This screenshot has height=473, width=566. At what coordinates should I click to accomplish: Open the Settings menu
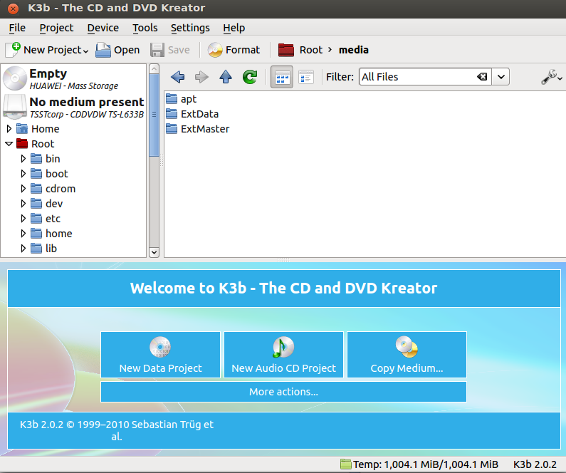pyautogui.click(x=190, y=28)
